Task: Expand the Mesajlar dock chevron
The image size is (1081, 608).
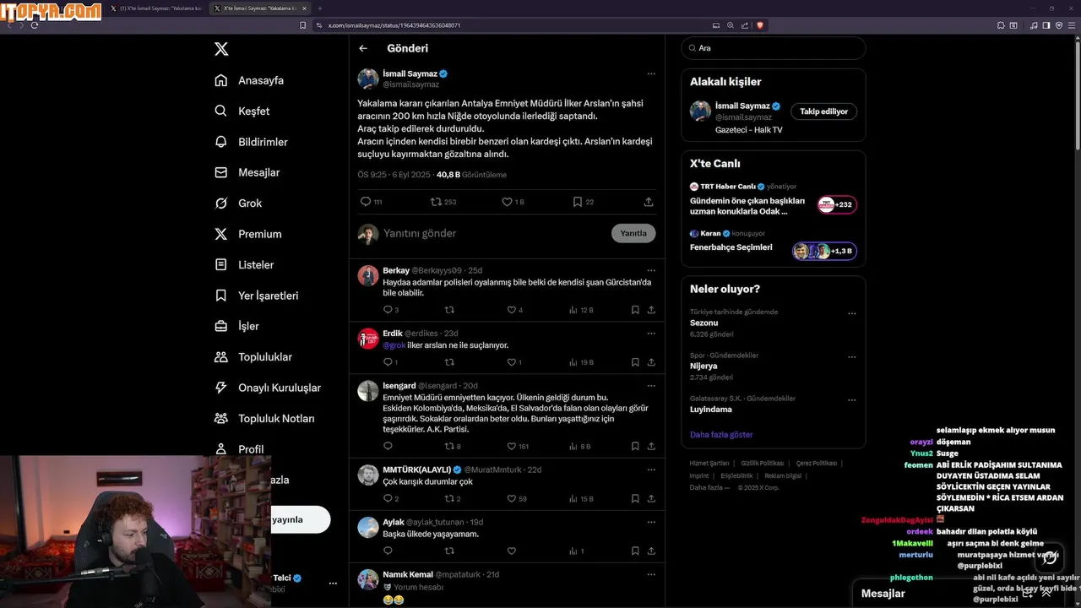Action: (1046, 594)
